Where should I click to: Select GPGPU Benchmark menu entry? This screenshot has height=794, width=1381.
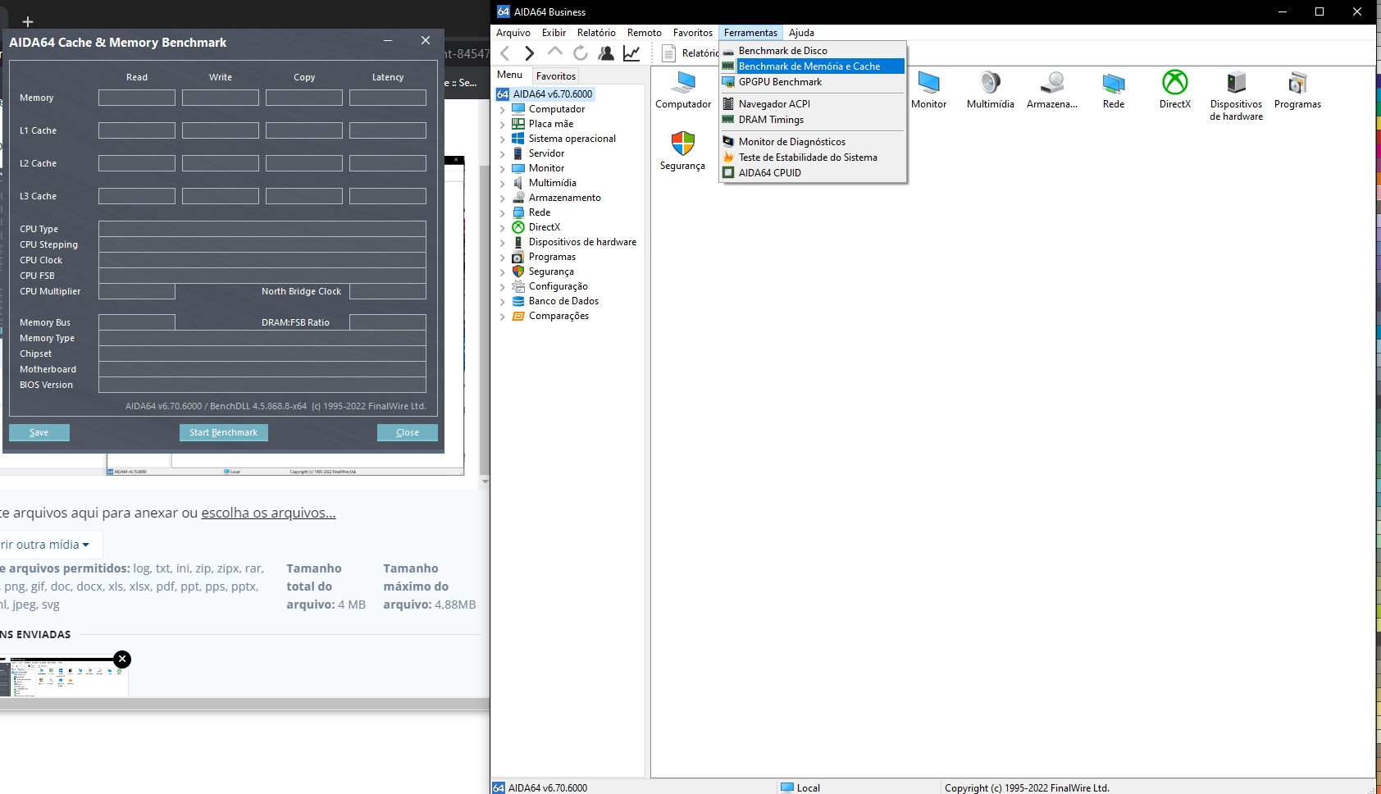(813, 82)
